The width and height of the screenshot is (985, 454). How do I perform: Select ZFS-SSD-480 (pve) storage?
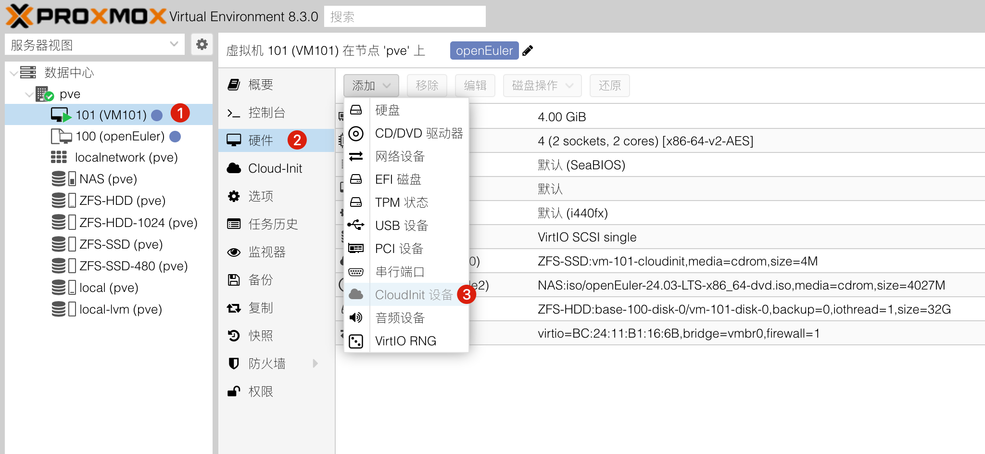coord(109,266)
